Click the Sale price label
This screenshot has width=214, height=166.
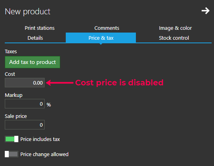16,116
